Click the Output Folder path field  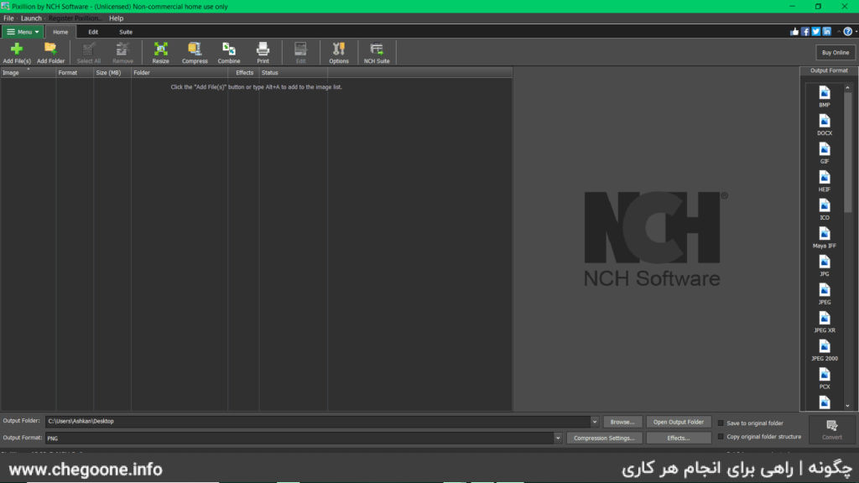(x=318, y=422)
